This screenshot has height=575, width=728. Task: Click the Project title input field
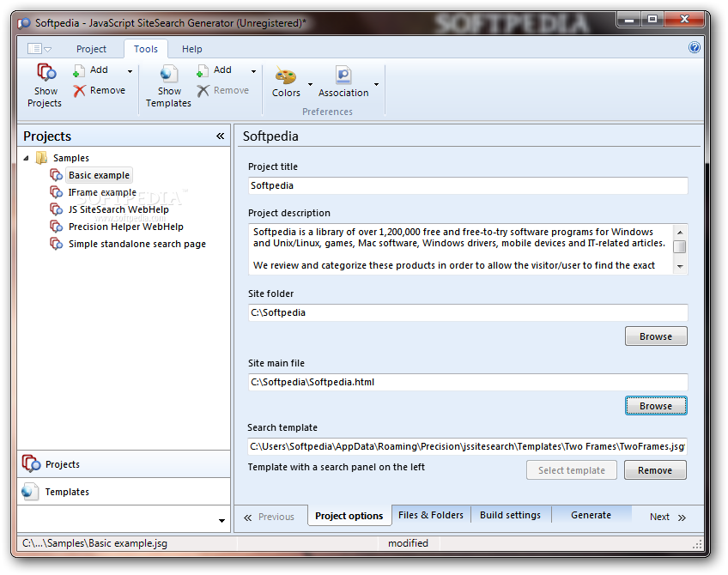468,185
